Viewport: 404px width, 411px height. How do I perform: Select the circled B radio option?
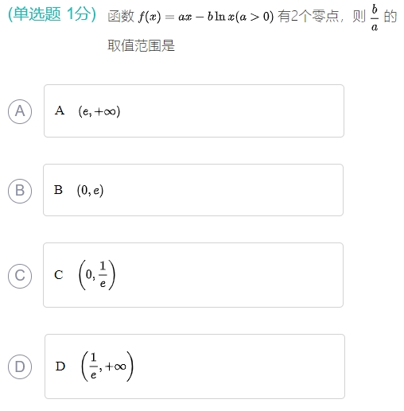20,191
